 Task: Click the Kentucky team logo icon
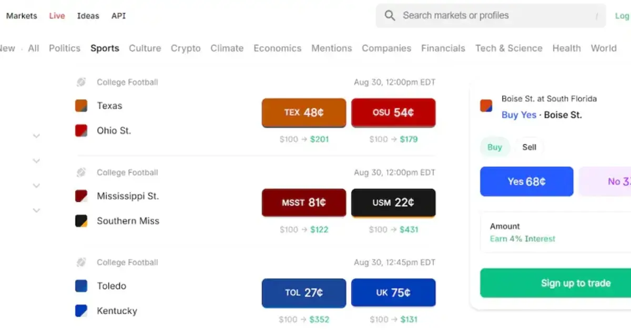[81, 311]
